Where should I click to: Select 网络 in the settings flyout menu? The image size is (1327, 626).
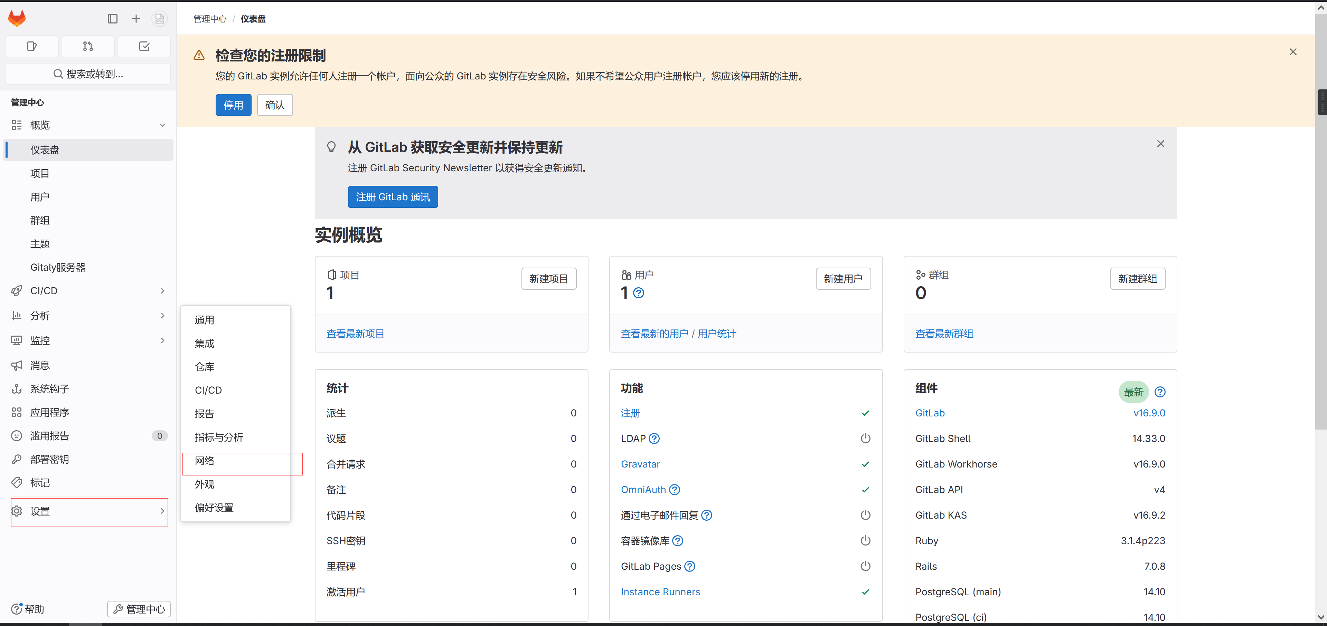pos(205,461)
